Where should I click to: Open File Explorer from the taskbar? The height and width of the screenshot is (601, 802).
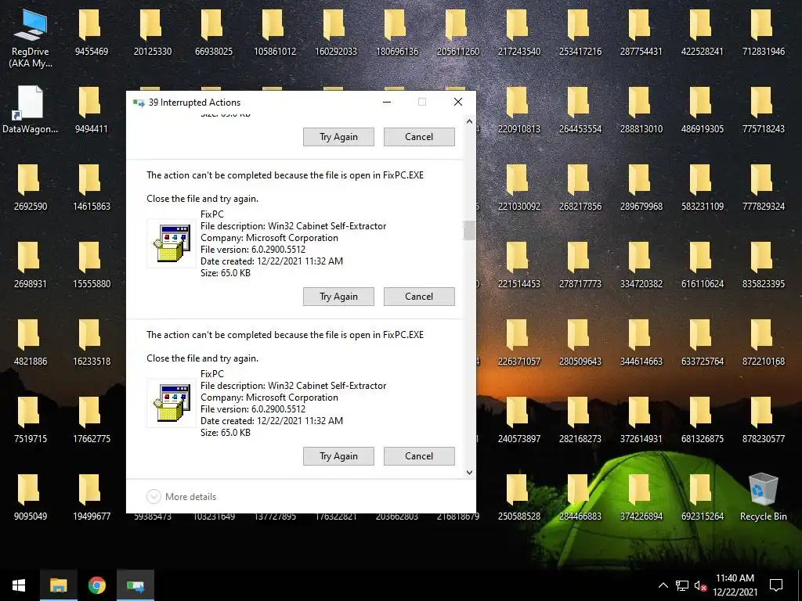click(58, 585)
